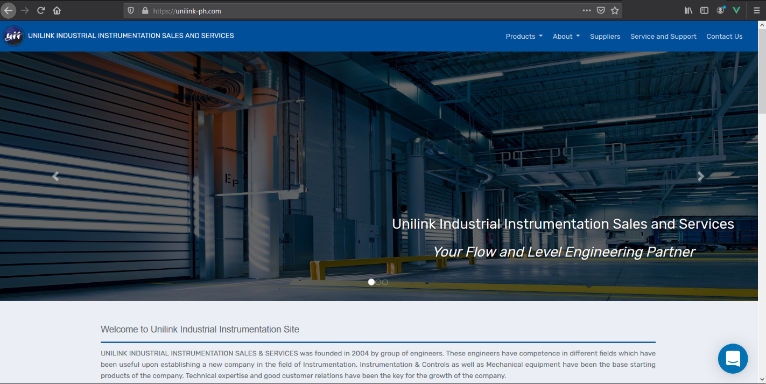
Task: Open the Library icon in toolbar
Action: [688, 10]
